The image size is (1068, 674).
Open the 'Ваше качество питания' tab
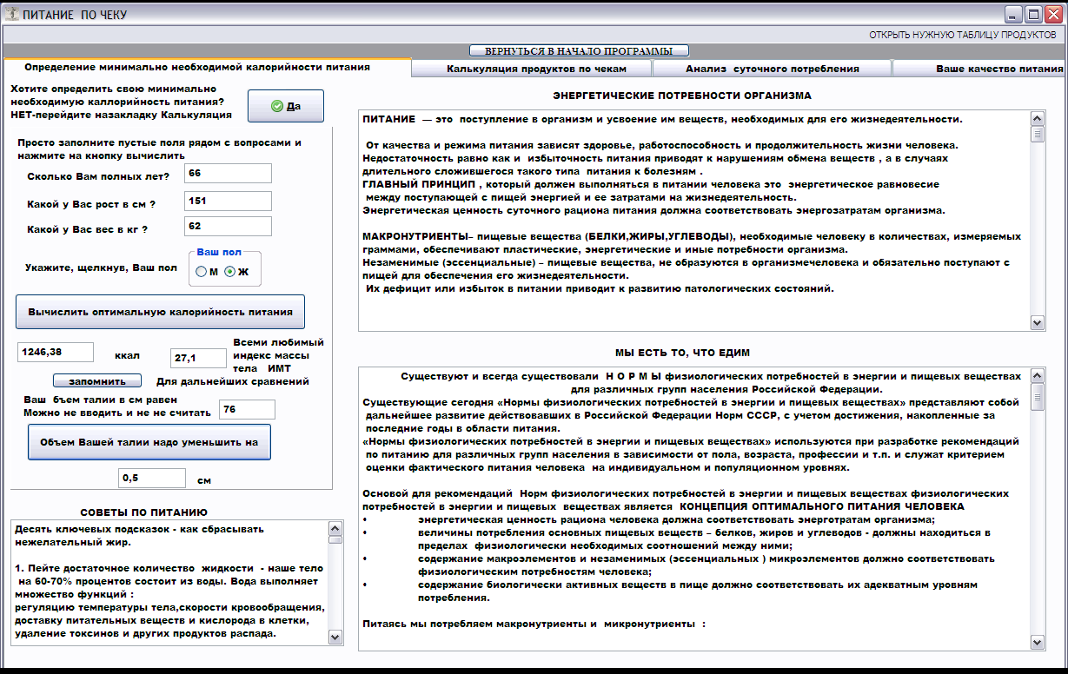pyautogui.click(x=998, y=69)
